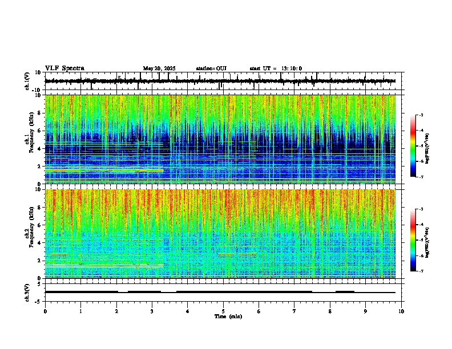Click the 'station=OUI' header text
The height and width of the screenshot is (349, 452).
(x=211, y=68)
